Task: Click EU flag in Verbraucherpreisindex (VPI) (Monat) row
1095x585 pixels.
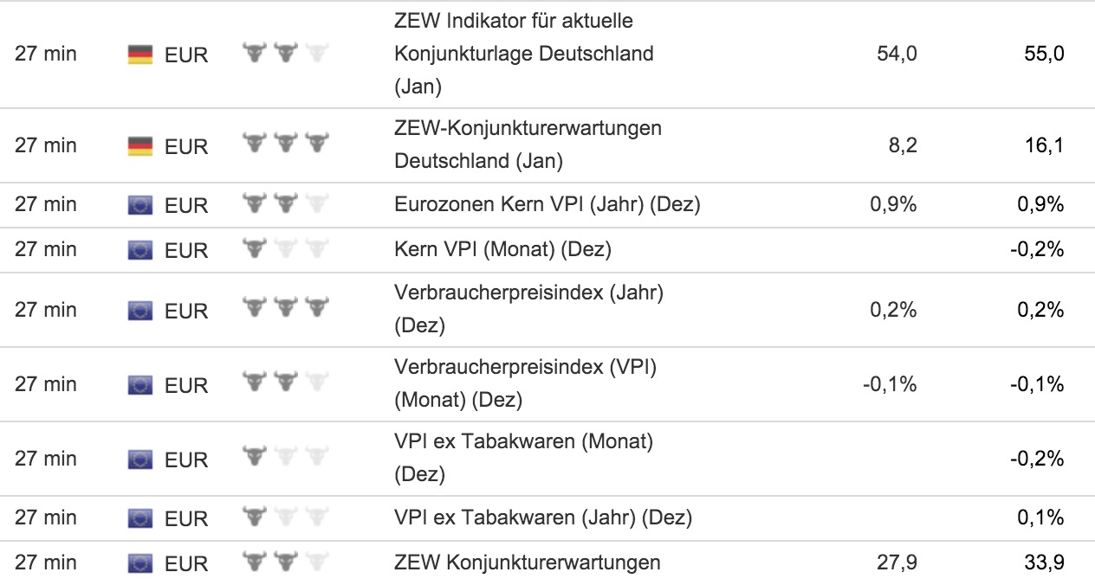Action: pyautogui.click(x=140, y=384)
